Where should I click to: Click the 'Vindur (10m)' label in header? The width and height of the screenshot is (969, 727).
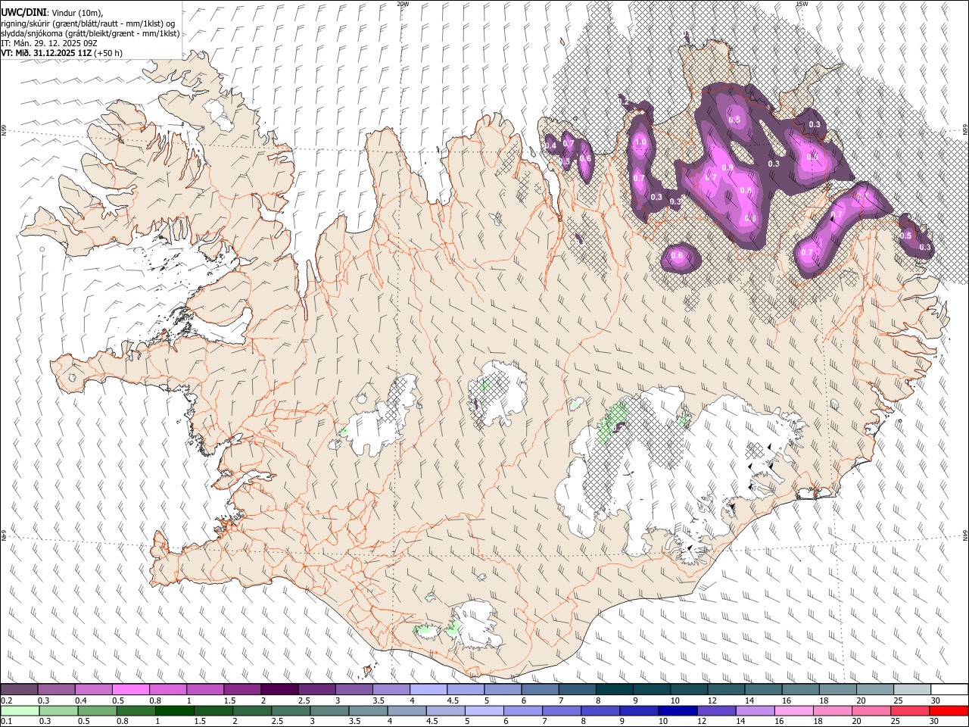tap(76, 13)
